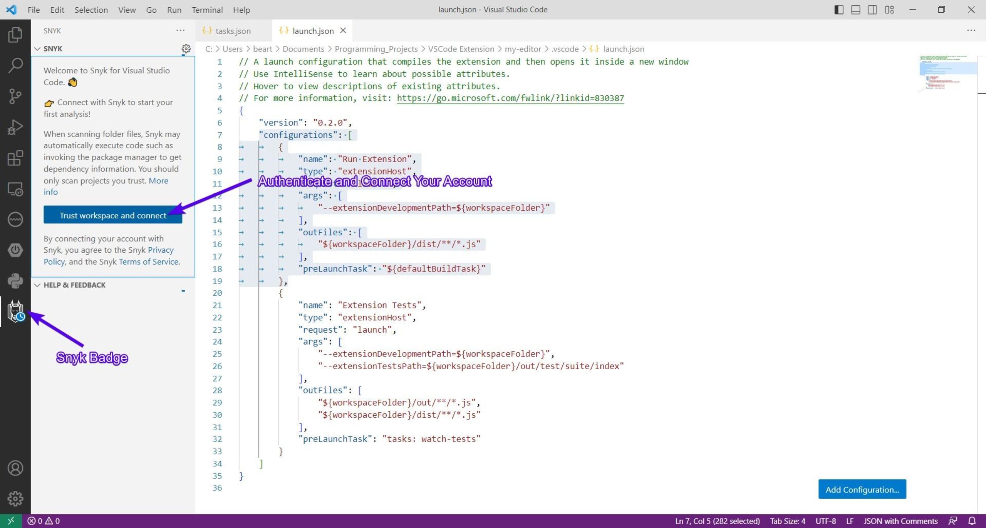
Task: Toggle the bottom panel layout button
Action: (855, 10)
